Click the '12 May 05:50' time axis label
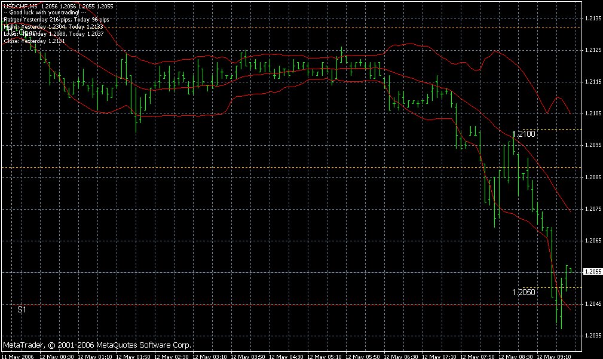 coord(363,356)
